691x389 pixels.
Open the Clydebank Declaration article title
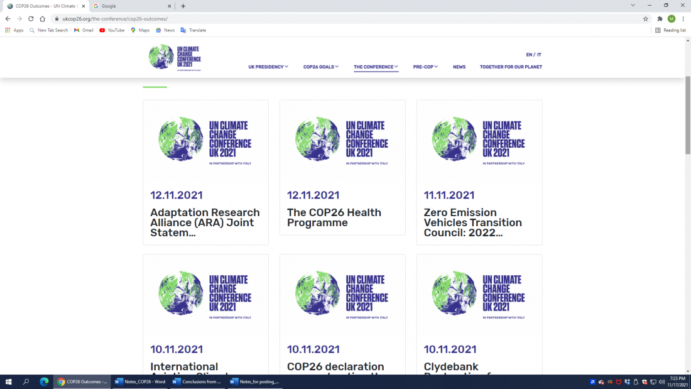tap(457, 370)
